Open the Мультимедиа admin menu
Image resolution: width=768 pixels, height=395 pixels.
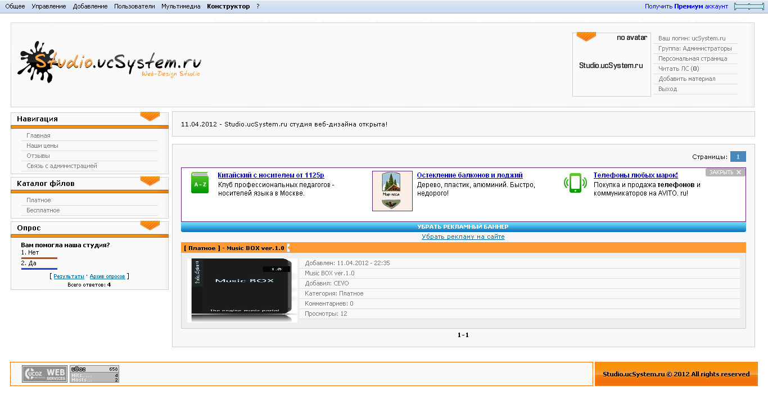coord(180,6)
